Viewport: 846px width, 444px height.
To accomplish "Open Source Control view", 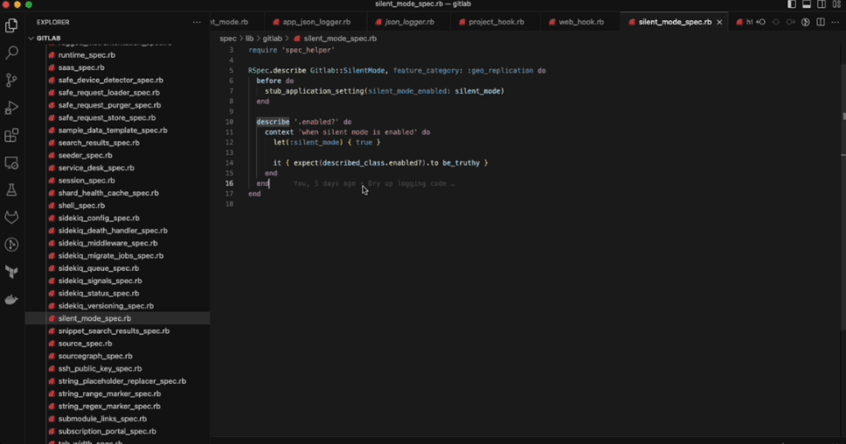I will coord(11,80).
